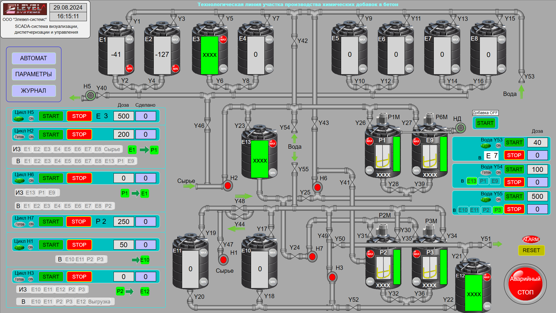Click the H5 pump icon
556x313 pixels.
pyautogui.click(x=90, y=95)
